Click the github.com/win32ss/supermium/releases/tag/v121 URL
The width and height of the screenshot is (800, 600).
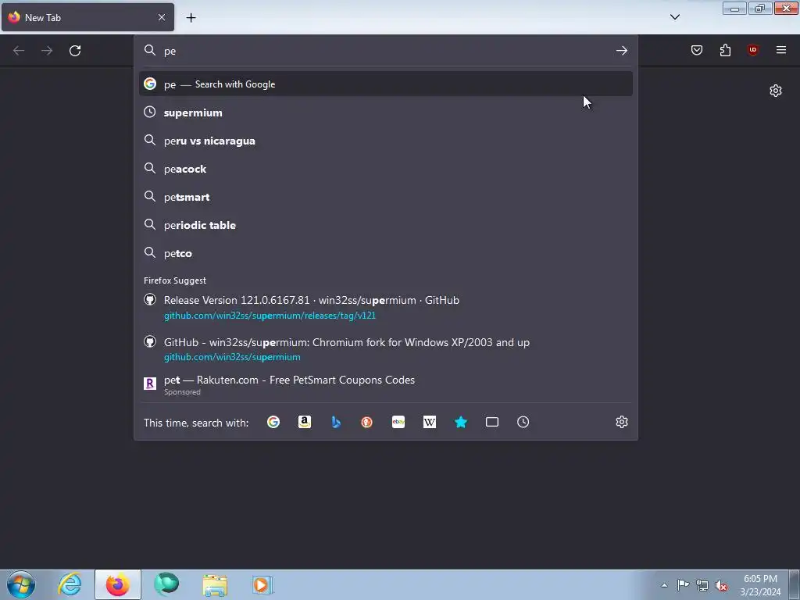coord(270,316)
